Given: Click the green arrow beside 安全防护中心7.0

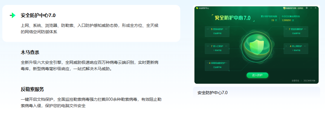Looking at the screenshot, I should (13, 15).
